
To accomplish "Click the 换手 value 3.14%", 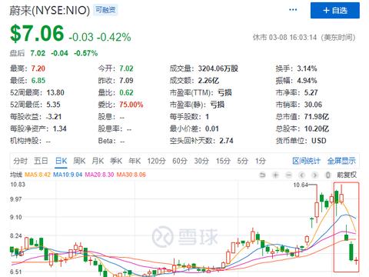I will point(307,68).
